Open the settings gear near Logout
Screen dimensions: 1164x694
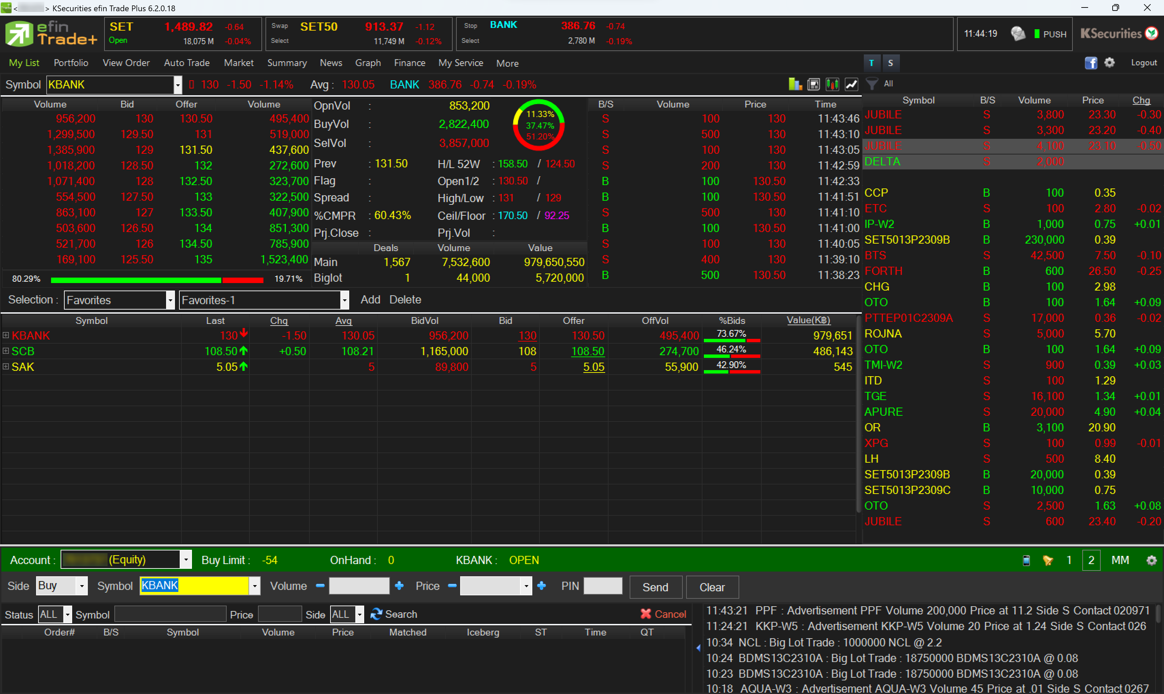click(1110, 63)
